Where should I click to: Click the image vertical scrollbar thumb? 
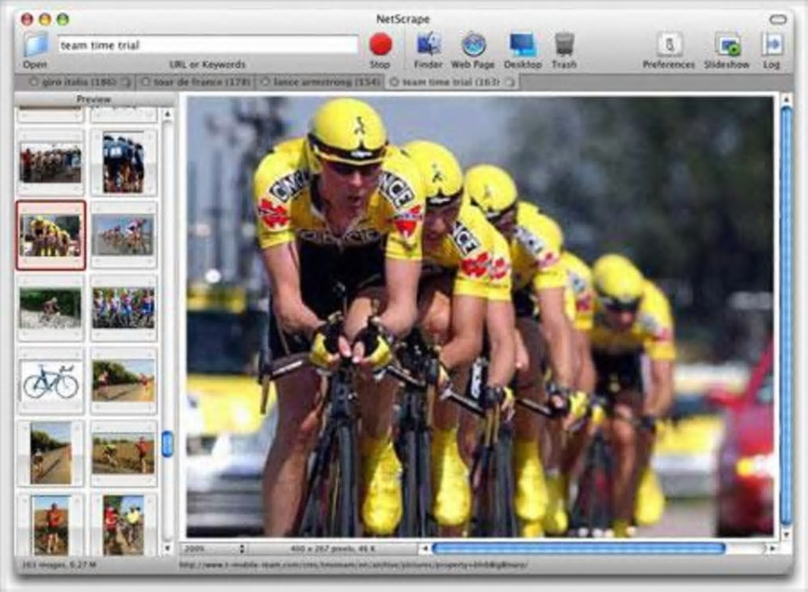(786, 316)
